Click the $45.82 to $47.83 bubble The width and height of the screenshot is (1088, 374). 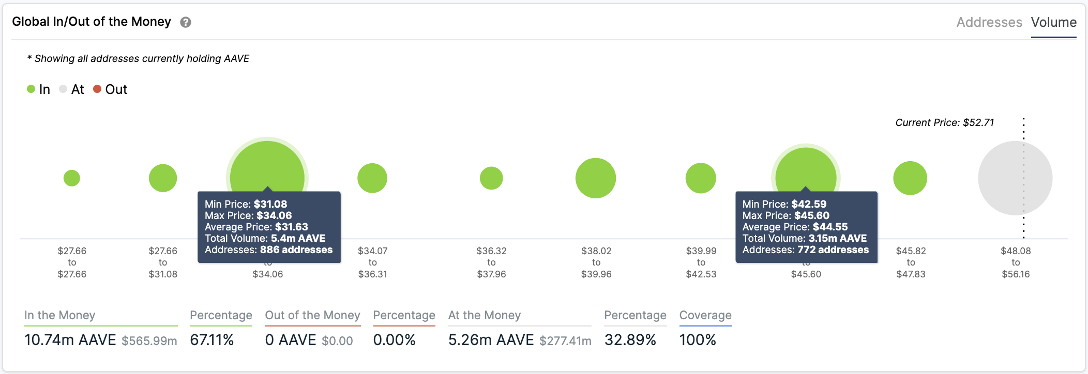click(x=910, y=178)
